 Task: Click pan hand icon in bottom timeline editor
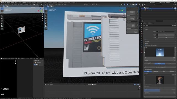[139, 89]
